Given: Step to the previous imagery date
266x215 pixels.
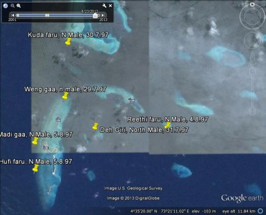Looking at the screenshot, I should pos(13,15).
